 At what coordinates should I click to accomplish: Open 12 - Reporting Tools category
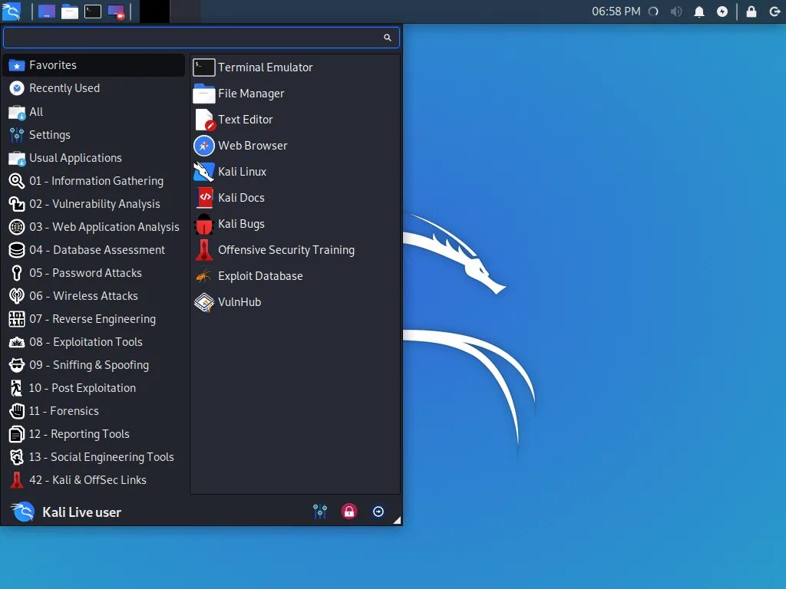click(94, 434)
